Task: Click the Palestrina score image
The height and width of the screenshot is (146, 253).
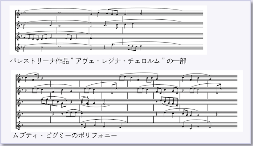Action: (108, 30)
